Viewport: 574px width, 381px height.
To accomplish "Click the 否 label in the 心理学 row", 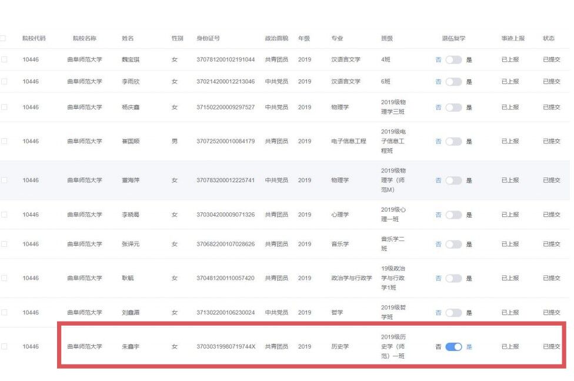I will pyautogui.click(x=438, y=215).
